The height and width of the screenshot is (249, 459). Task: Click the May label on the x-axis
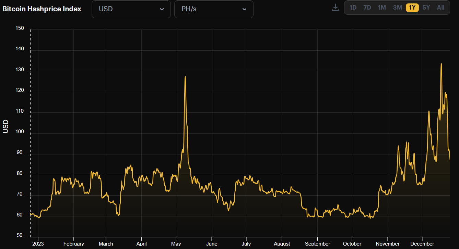pos(176,244)
